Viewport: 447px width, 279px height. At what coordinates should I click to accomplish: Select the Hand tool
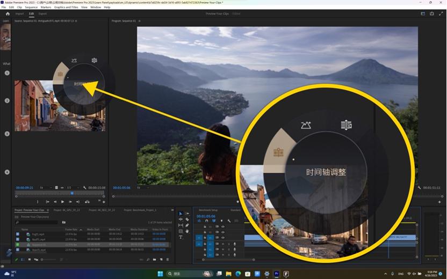(187, 231)
